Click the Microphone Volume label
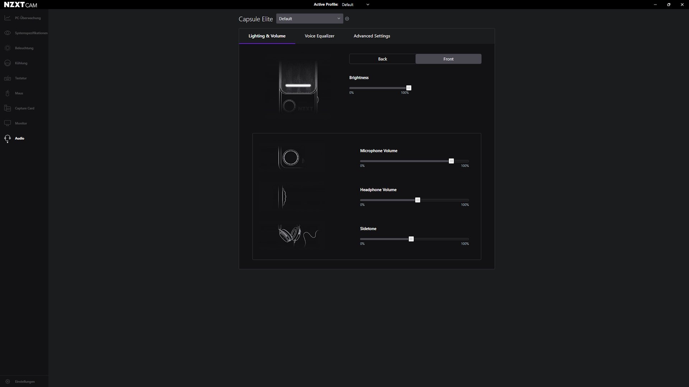Image resolution: width=689 pixels, height=387 pixels. coord(379,151)
